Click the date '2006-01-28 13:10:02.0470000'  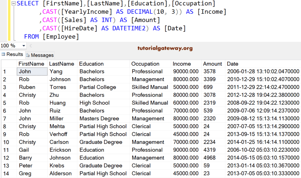coord(263,72)
